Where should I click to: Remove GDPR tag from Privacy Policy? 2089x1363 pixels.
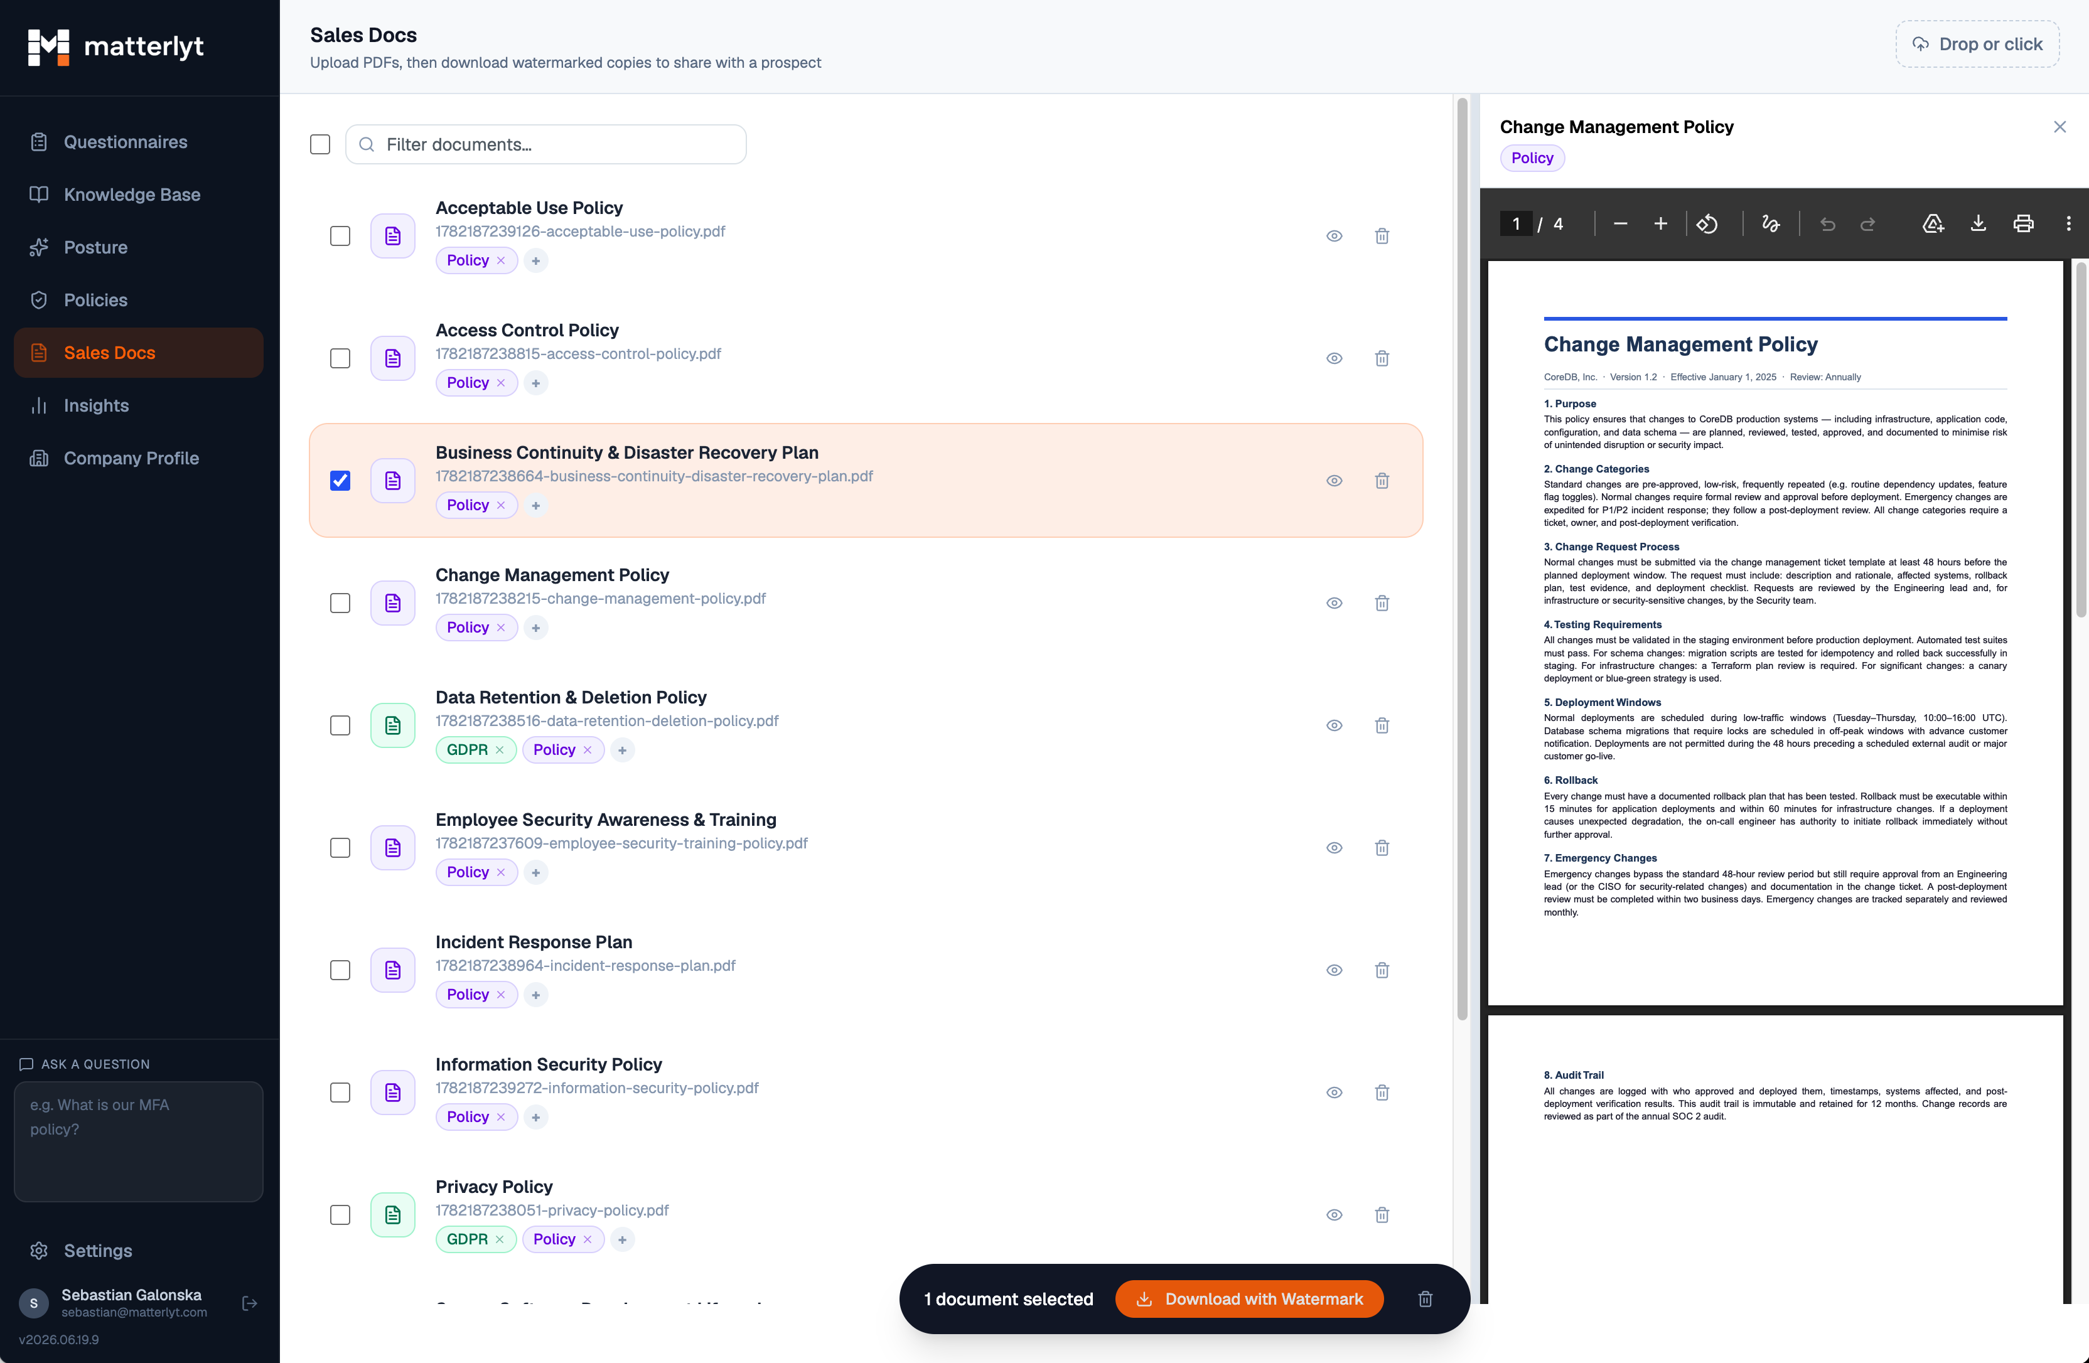coord(500,1239)
